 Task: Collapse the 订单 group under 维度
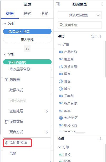click(59, 45)
